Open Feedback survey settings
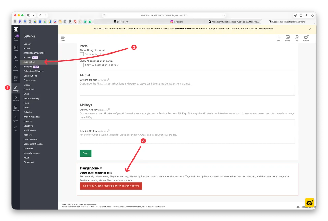This screenshot has height=221, width=328. click(32, 99)
